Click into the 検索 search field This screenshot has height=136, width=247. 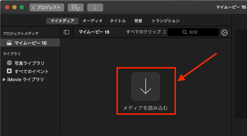[x=193, y=32]
